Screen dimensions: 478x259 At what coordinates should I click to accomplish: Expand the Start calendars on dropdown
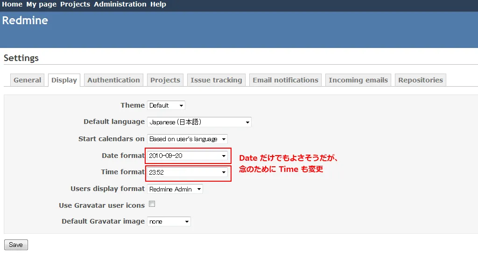187,139
